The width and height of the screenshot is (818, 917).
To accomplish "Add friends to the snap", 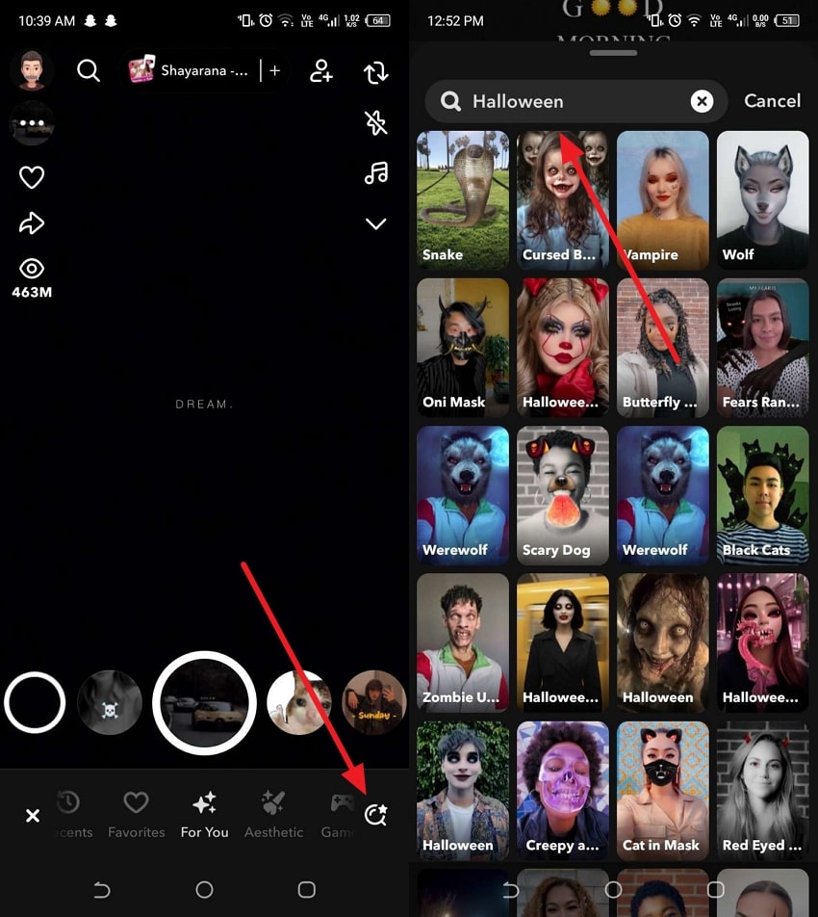I will 321,71.
